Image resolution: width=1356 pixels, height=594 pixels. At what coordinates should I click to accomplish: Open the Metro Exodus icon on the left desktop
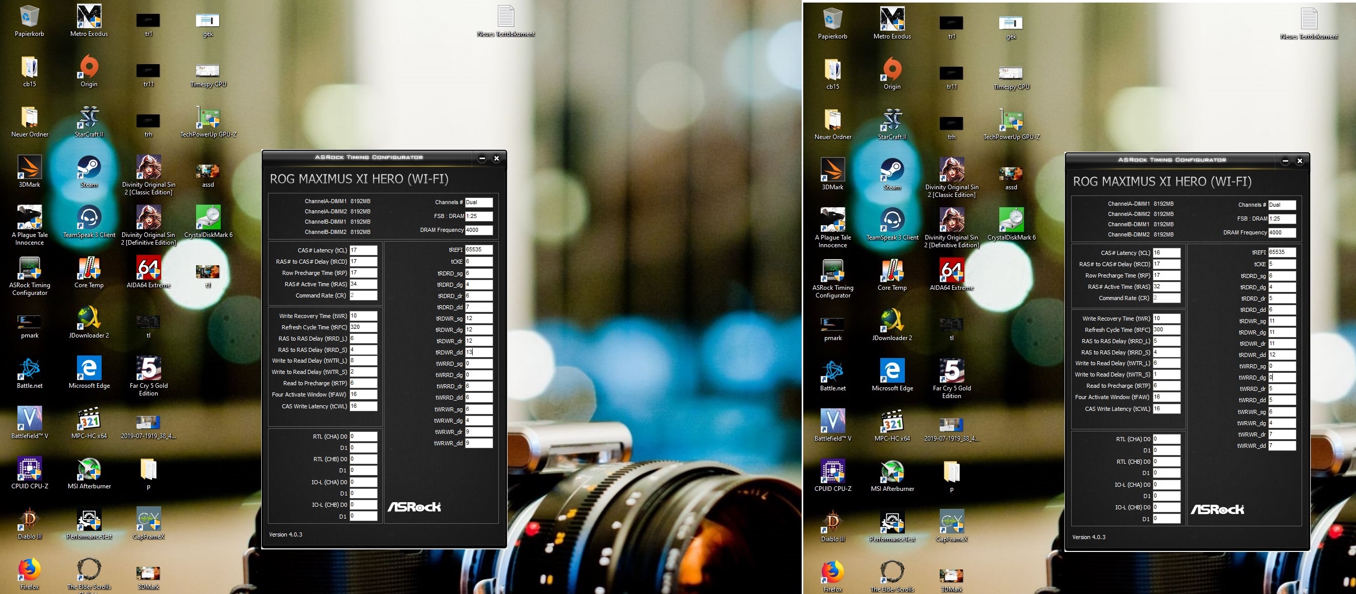point(89,17)
